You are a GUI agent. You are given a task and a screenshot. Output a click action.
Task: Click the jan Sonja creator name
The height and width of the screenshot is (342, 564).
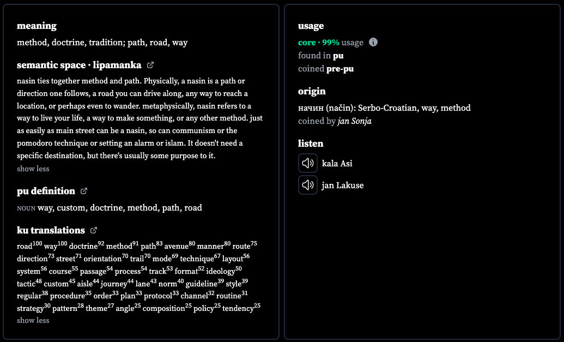pyautogui.click(x=354, y=121)
